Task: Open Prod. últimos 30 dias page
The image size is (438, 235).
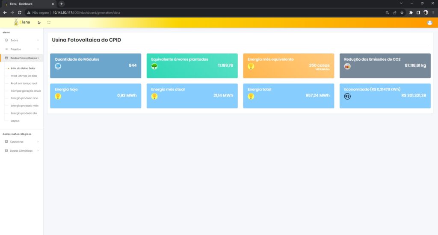Action: tap(23, 76)
